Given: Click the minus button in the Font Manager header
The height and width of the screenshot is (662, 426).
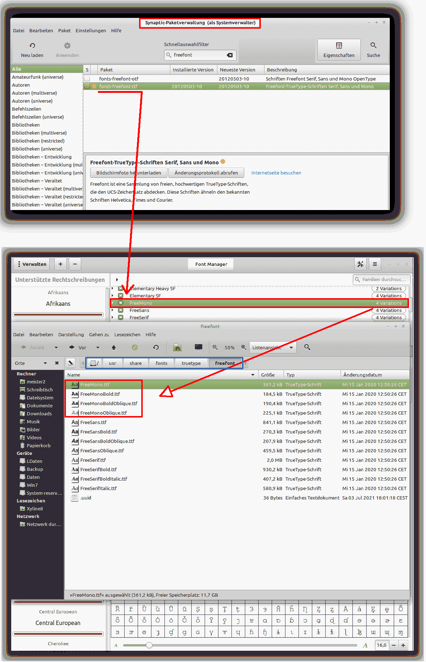Looking at the screenshot, I should tap(75, 264).
